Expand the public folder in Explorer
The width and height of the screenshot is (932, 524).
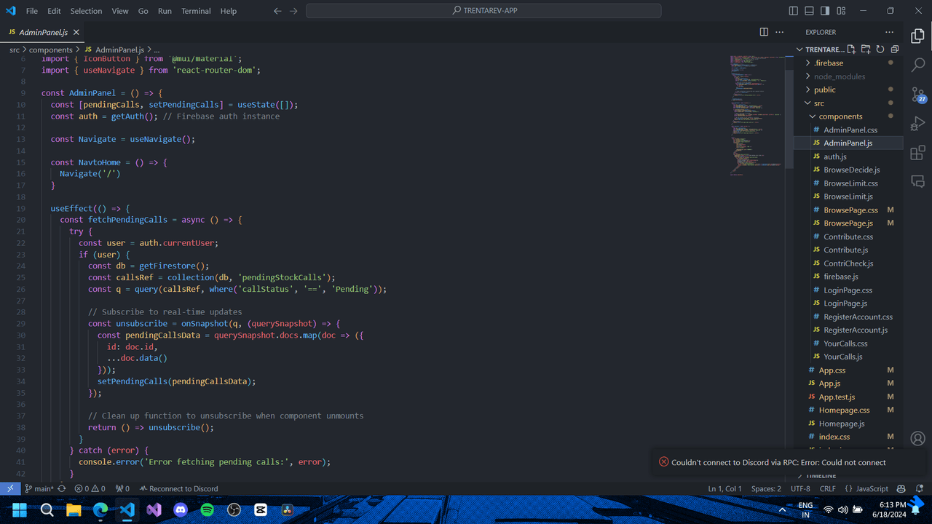[x=824, y=90]
